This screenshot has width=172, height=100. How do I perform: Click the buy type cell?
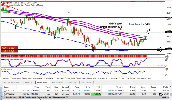(x=48, y=94)
